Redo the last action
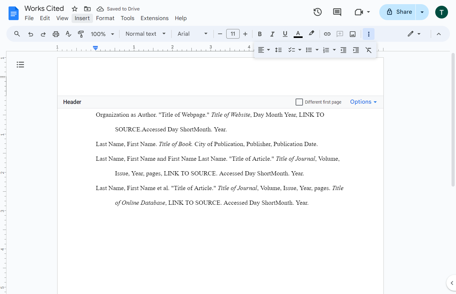This screenshot has width=456, height=294. [43, 34]
